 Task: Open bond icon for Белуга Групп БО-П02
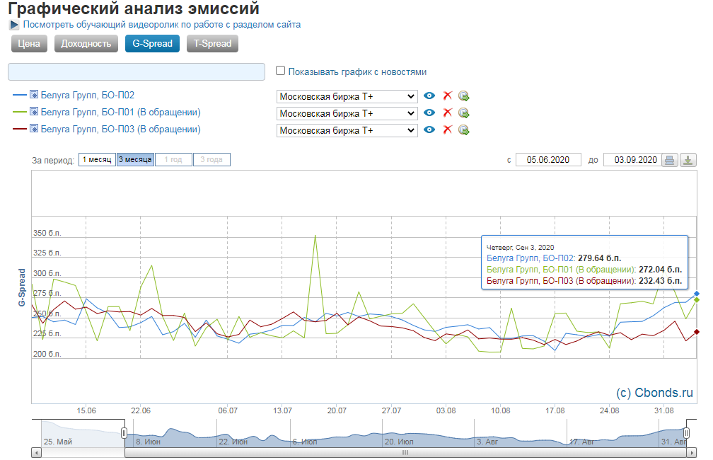(x=34, y=95)
